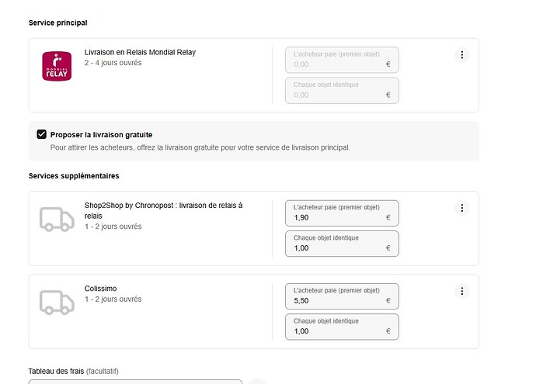Click the truck icon beside Shop2Shop service
Image resolution: width=536 pixels, height=384 pixels.
pos(57,219)
